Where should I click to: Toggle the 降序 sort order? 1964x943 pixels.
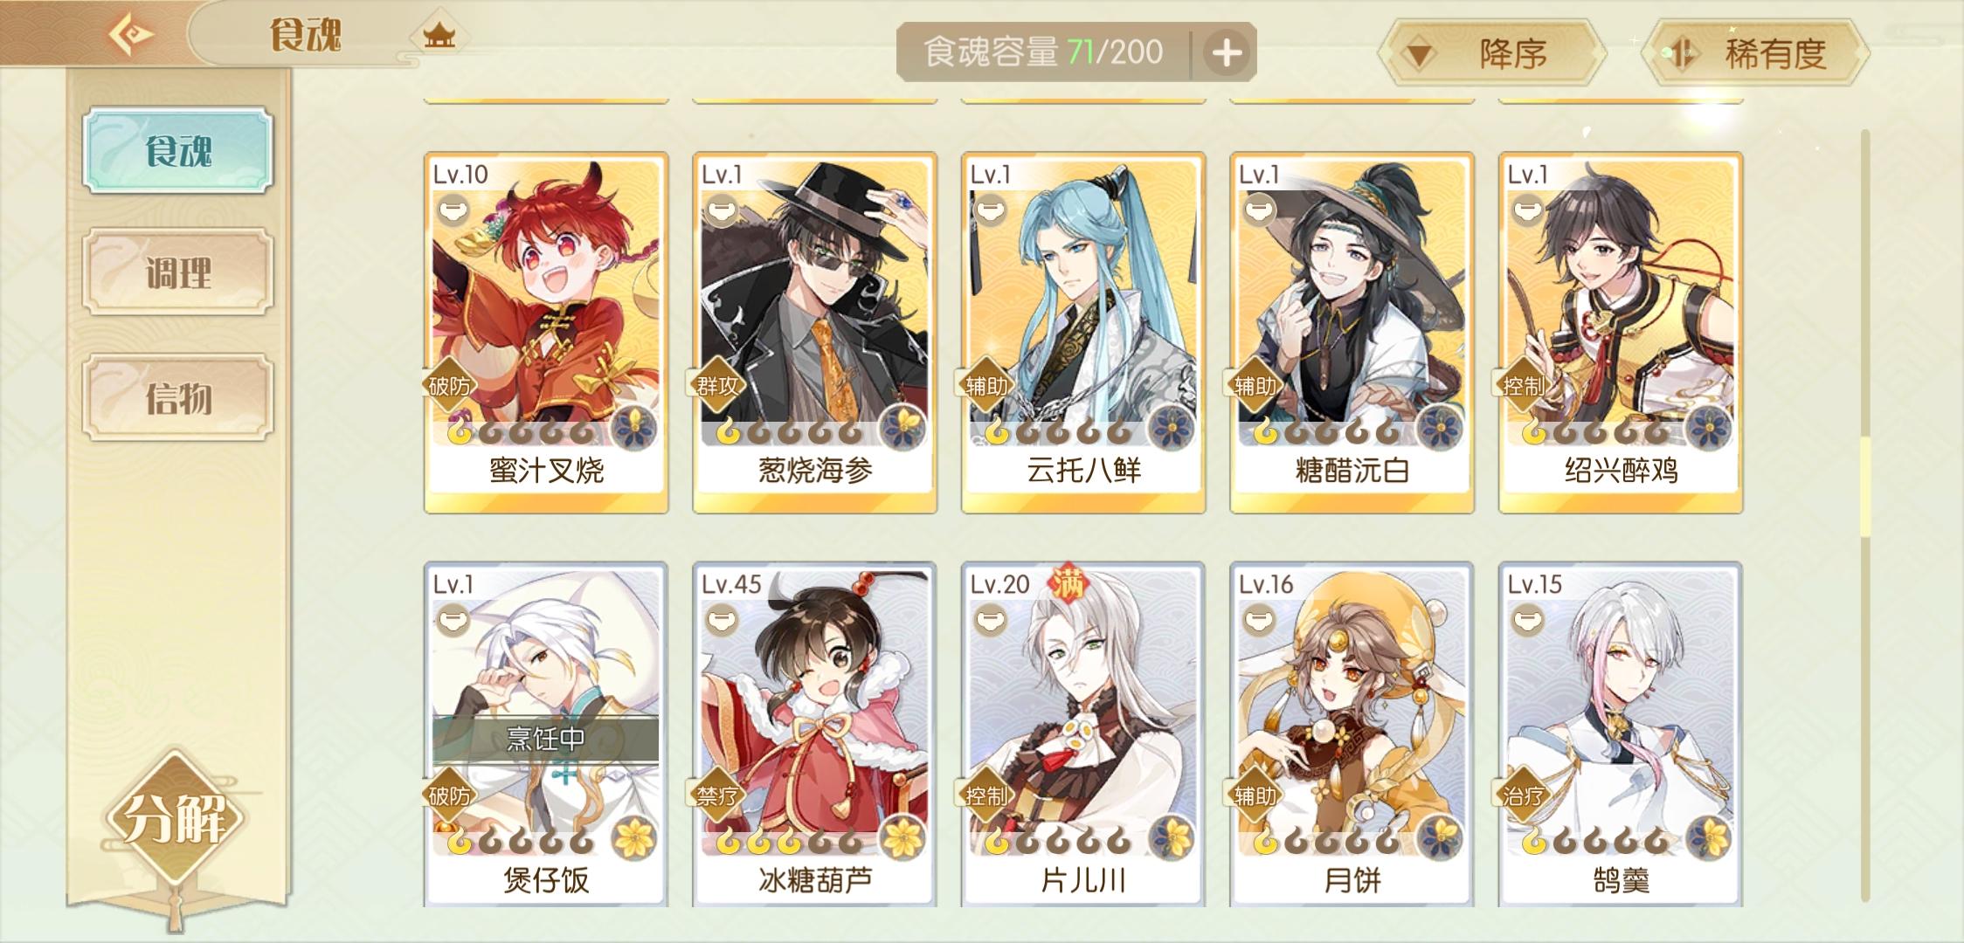point(1492,54)
